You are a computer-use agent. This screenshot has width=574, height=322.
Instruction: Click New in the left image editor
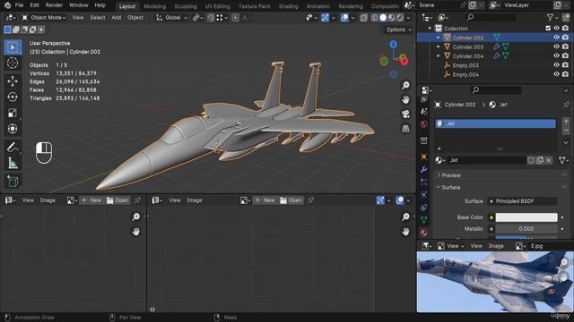coord(91,200)
